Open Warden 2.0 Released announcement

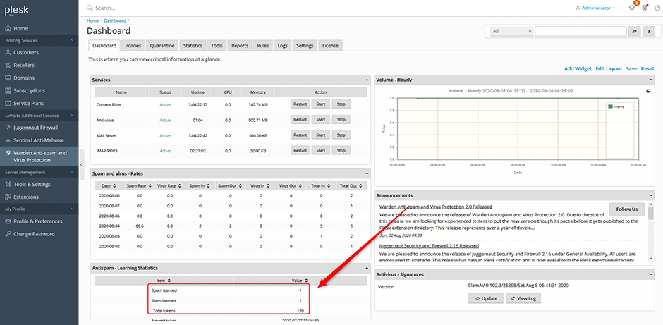pos(435,207)
